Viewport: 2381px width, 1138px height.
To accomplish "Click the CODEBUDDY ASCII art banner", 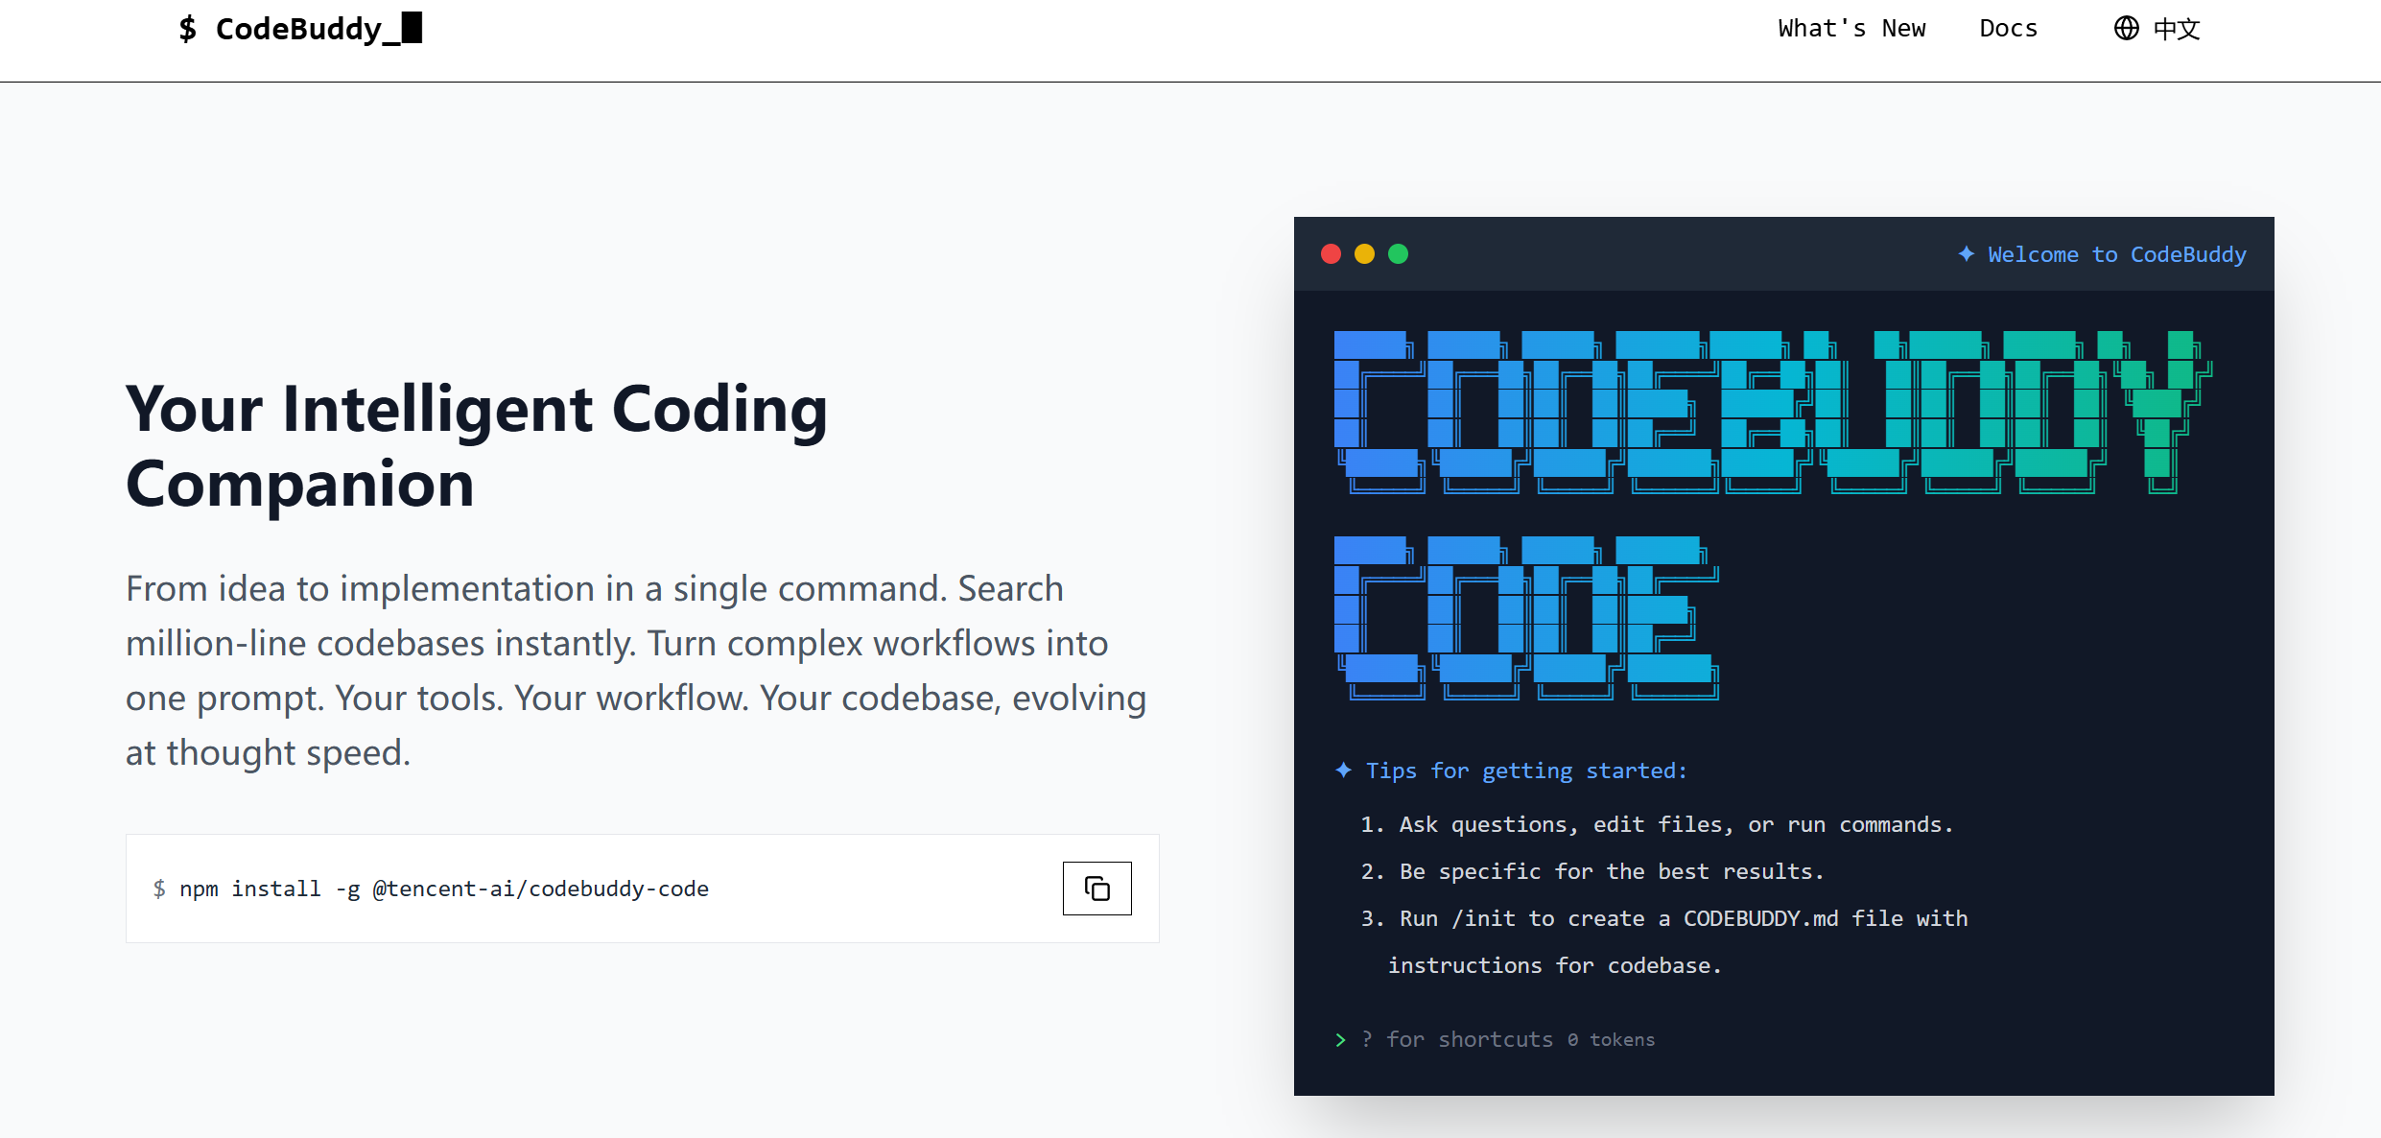I will pos(1771,413).
